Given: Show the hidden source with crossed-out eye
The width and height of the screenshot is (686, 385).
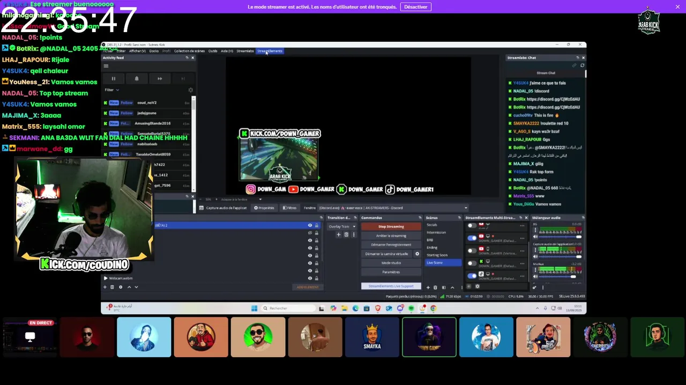Looking at the screenshot, I should coord(310,233).
